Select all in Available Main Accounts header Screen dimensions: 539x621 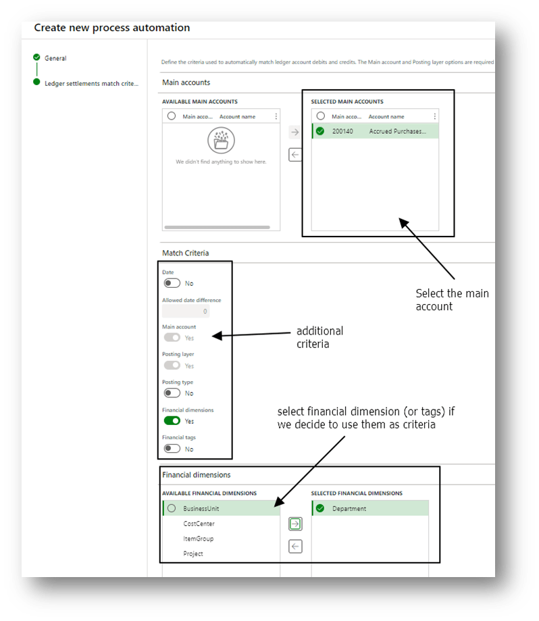point(172,116)
